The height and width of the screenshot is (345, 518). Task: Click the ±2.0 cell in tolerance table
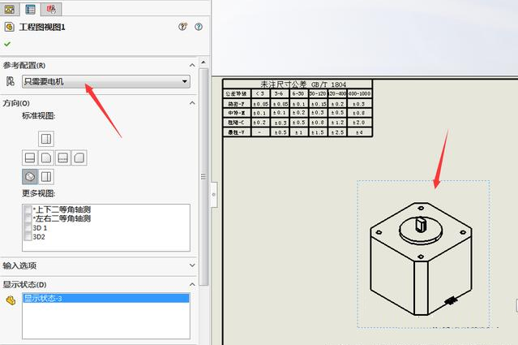tap(359, 123)
